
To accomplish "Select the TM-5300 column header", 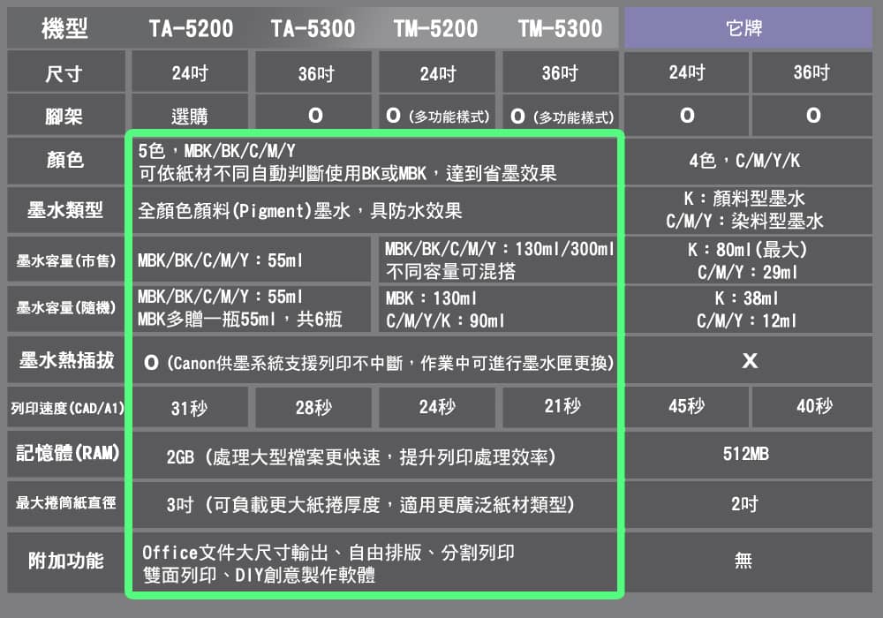I will tap(560, 28).
